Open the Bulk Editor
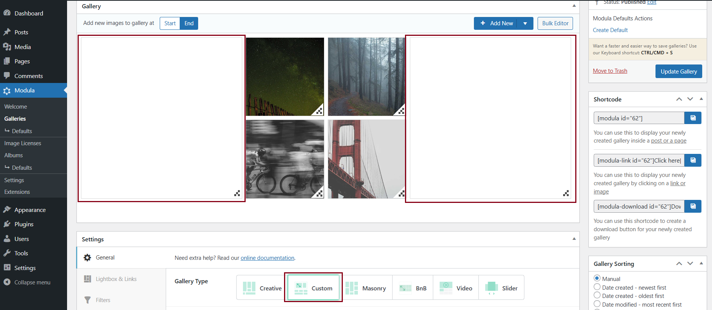Image resolution: width=712 pixels, height=310 pixels. [555, 23]
